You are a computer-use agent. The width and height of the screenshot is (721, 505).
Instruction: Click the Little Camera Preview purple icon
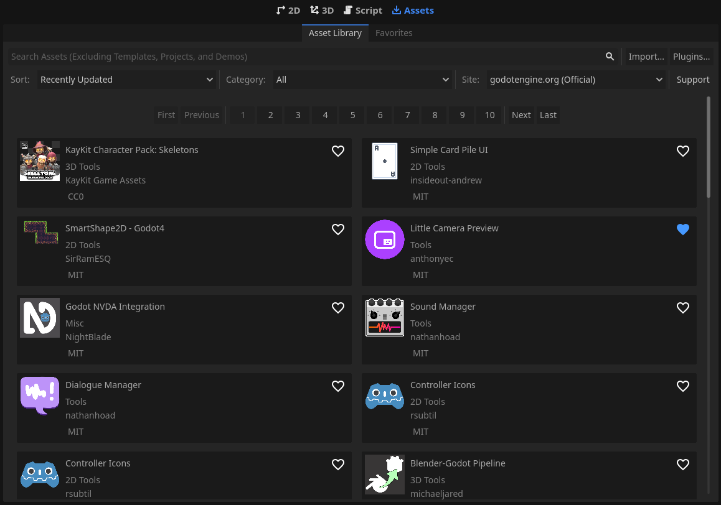(385, 239)
